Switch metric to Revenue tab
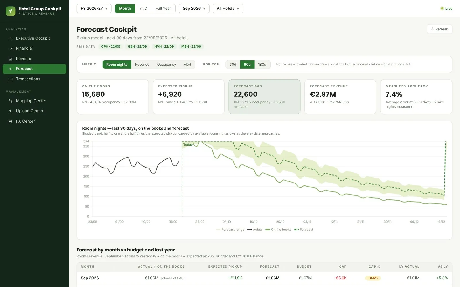 [142, 65]
